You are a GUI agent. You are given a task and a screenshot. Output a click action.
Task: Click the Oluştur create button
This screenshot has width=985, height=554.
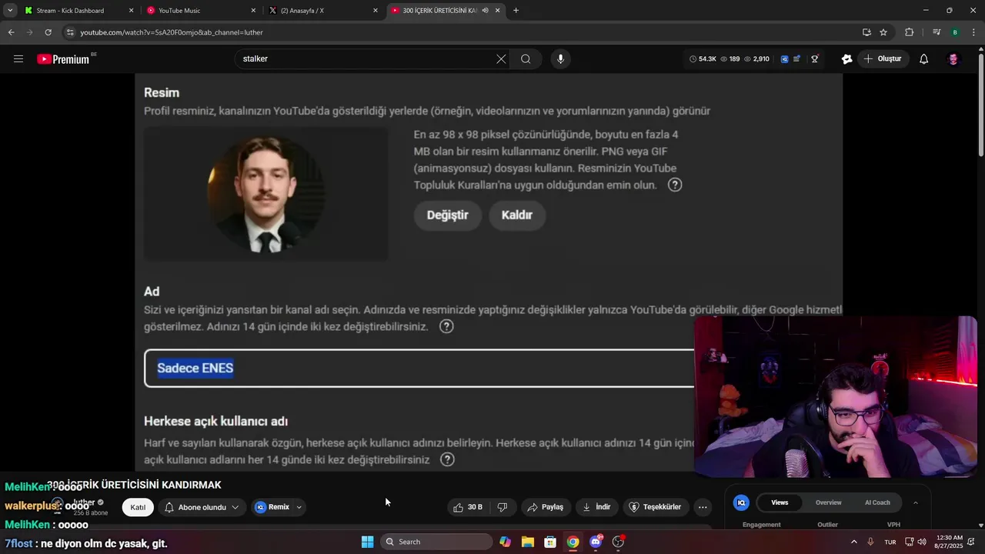click(x=883, y=58)
